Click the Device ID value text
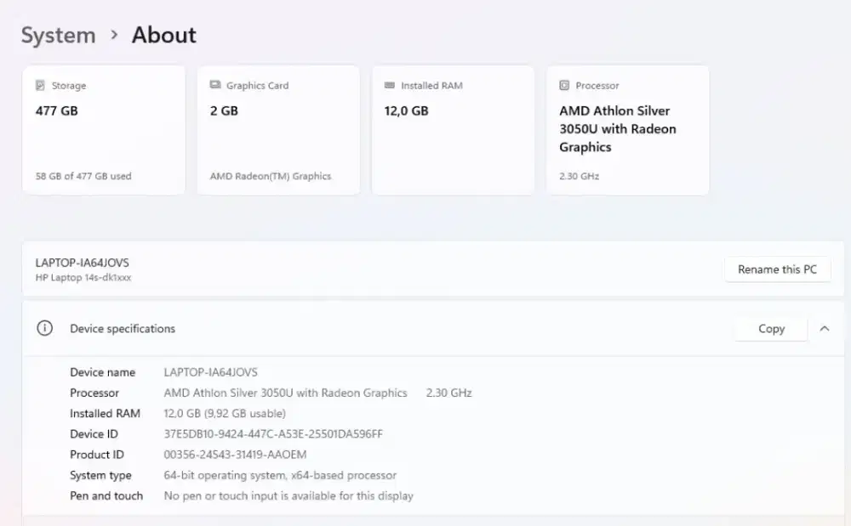Viewport: 851px width, 526px height. pos(272,434)
